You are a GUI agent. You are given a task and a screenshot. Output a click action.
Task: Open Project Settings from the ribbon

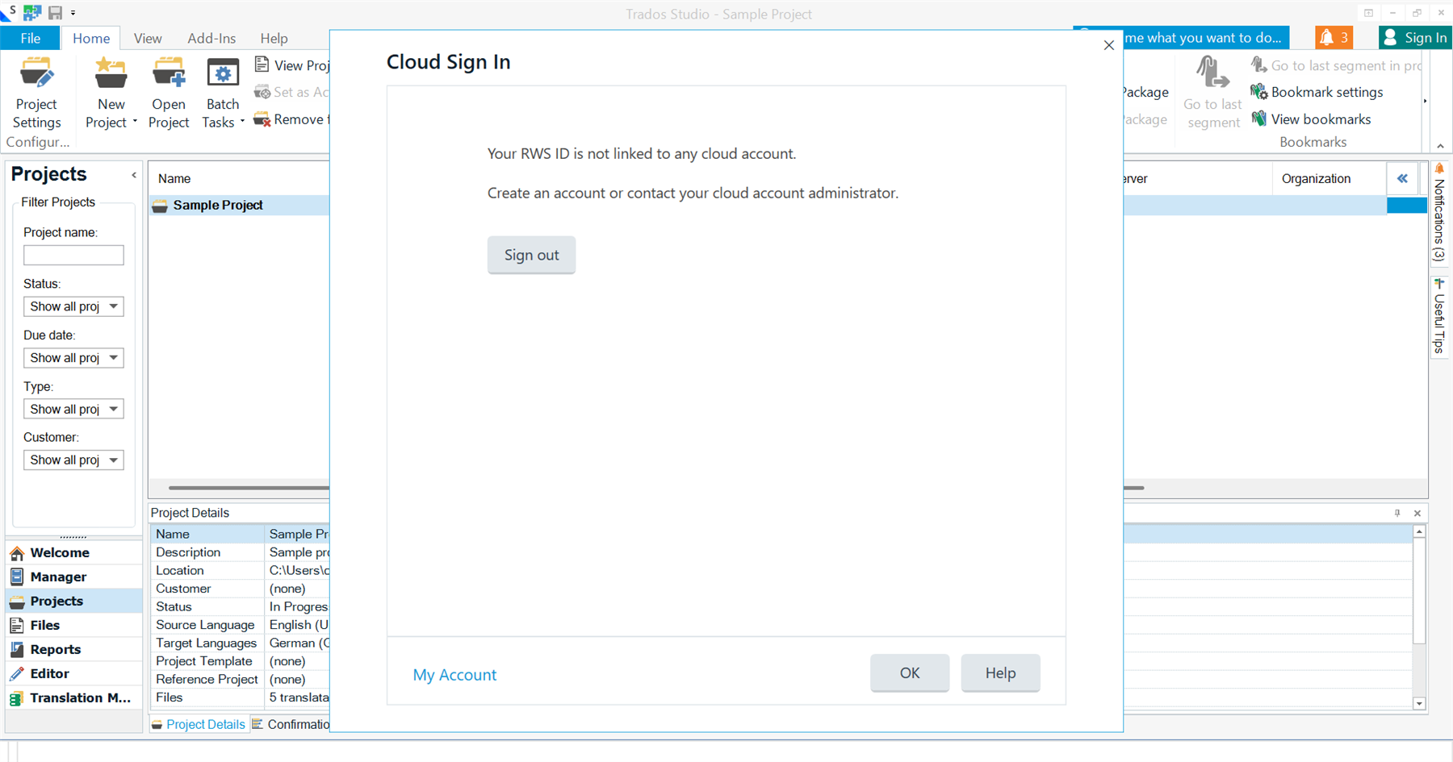(36, 91)
